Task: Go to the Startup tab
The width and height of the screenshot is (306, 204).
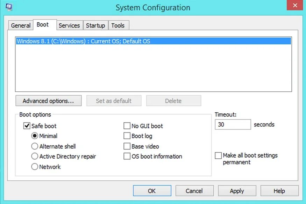Action: click(95, 25)
